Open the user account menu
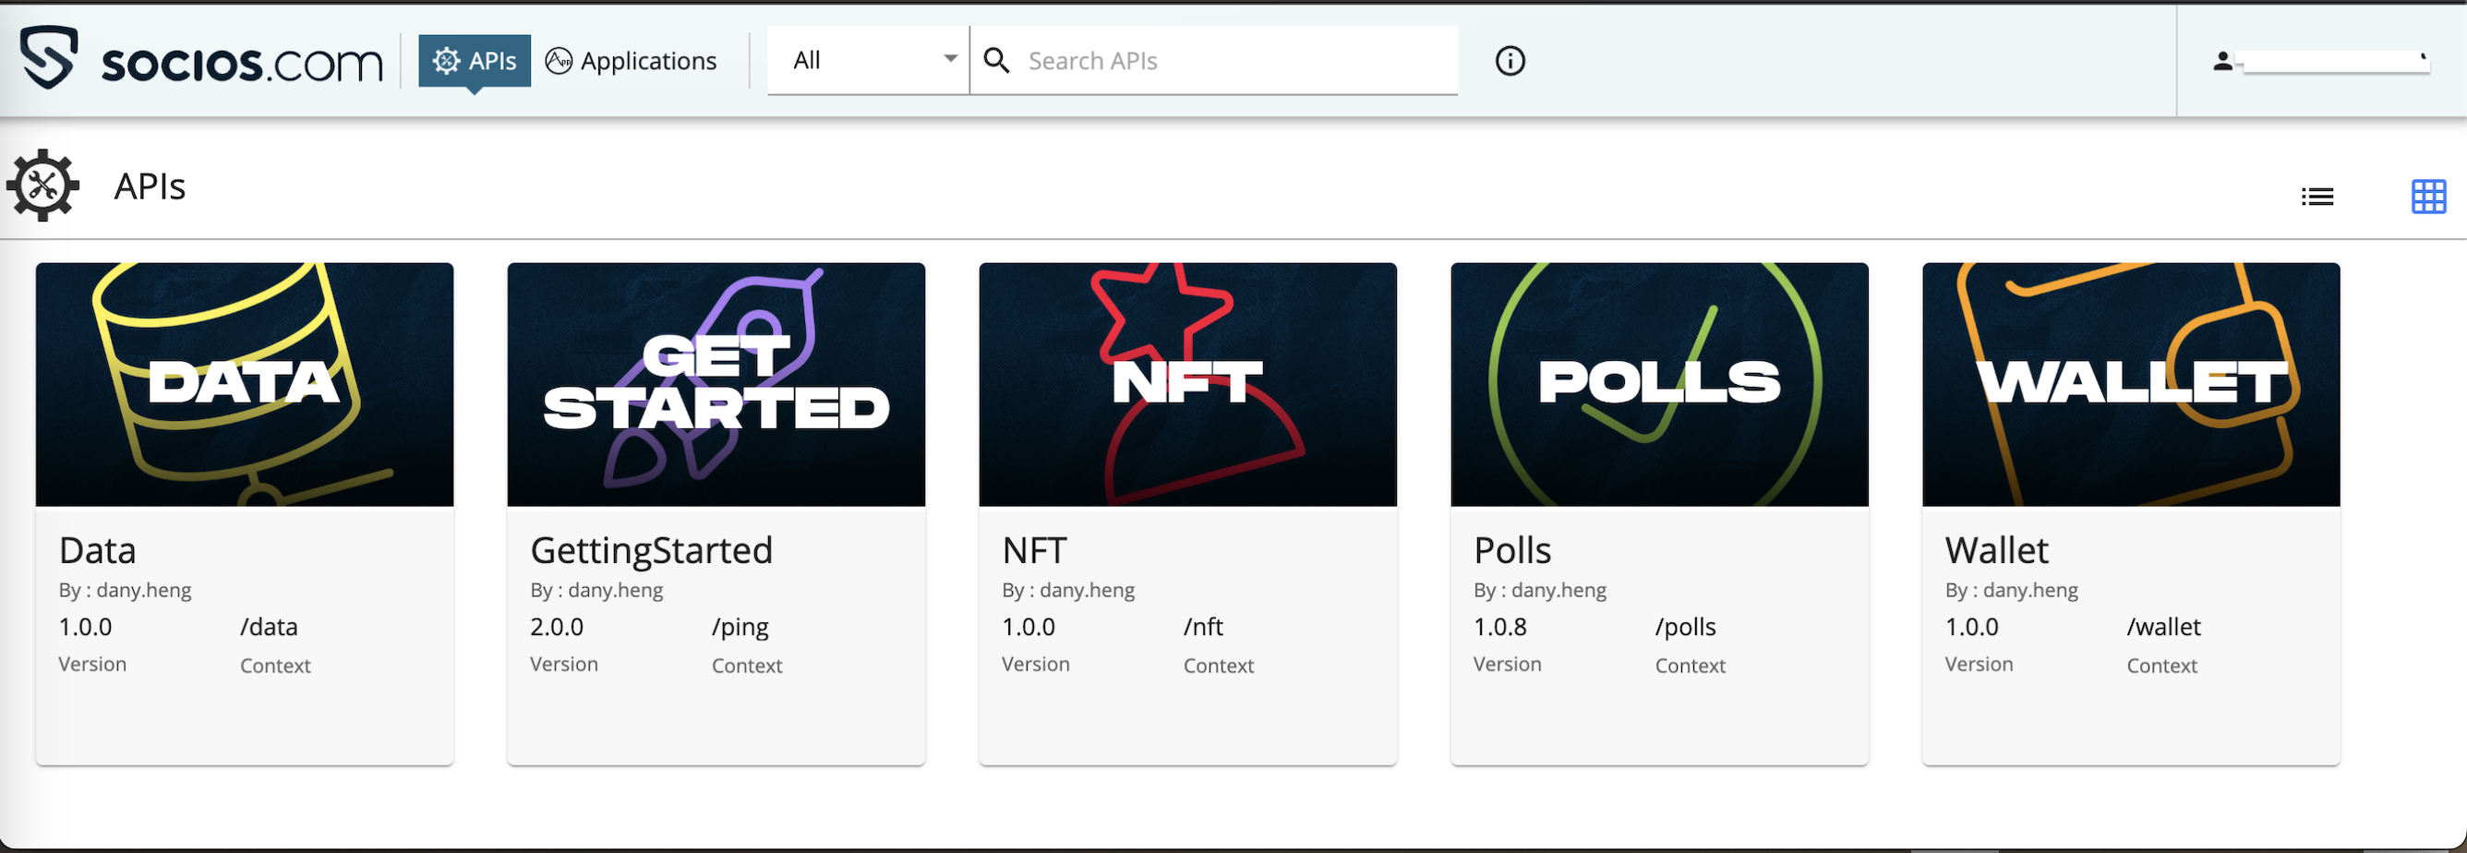This screenshot has height=853, width=2467. (2329, 62)
